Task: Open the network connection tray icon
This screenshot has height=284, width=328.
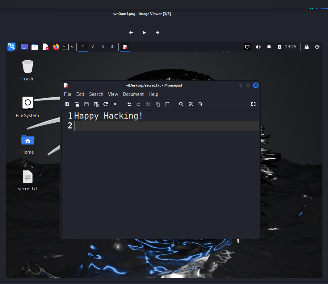Action: 247,47
